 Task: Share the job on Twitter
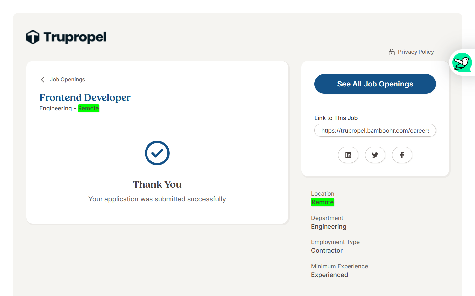coord(375,155)
